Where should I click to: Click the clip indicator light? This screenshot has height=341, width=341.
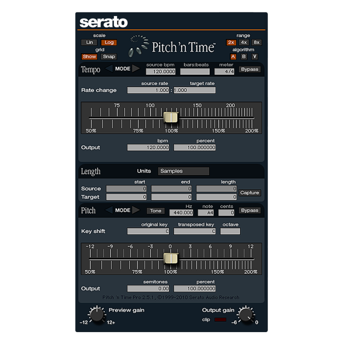(220, 320)
